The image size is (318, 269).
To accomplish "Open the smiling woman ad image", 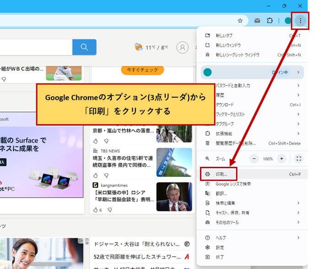I will (41, 253).
